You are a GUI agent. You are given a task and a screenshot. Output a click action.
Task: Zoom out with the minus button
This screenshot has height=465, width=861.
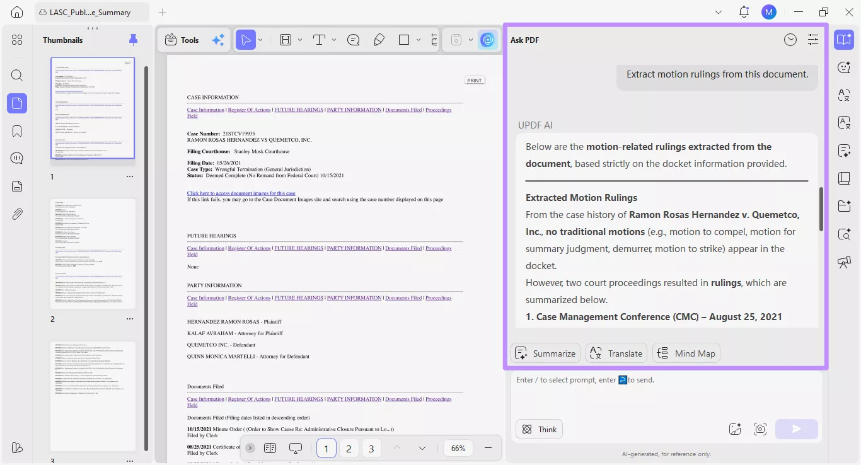coord(488,448)
